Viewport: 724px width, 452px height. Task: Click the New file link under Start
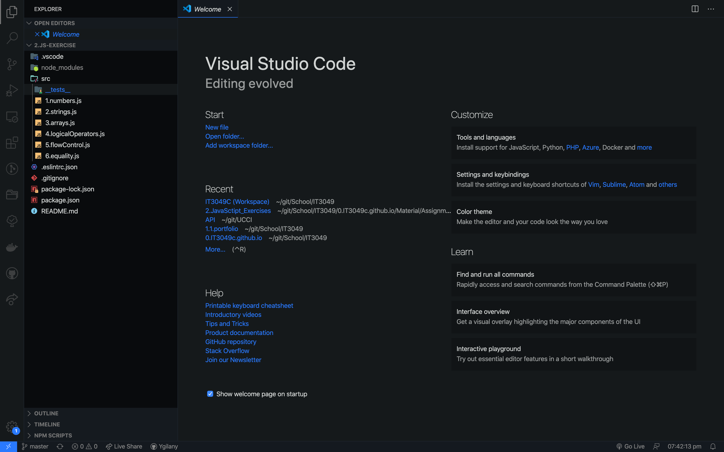(x=217, y=127)
